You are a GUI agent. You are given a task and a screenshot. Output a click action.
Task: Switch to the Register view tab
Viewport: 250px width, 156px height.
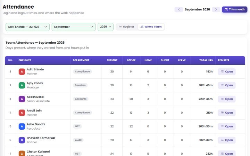127,27
